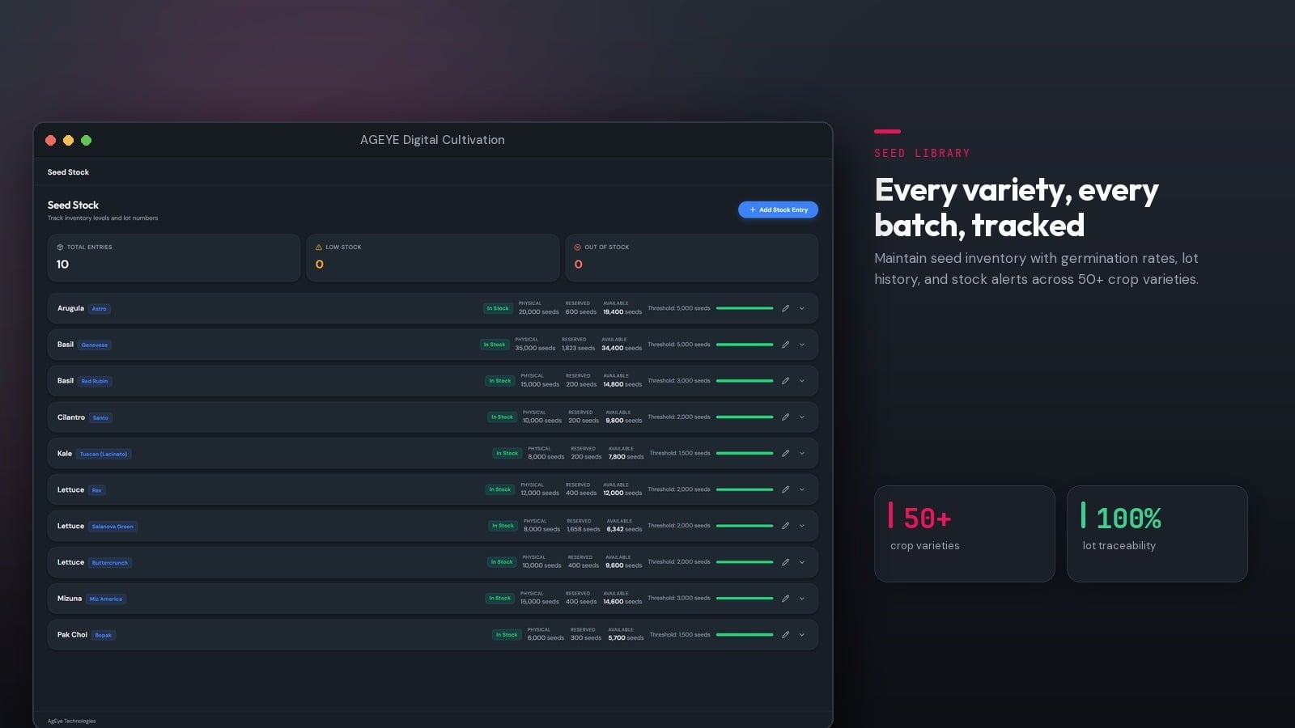This screenshot has height=728, width=1295.
Task: Edit the Basil Red Rubin entry pencil icon
Action: pos(785,381)
